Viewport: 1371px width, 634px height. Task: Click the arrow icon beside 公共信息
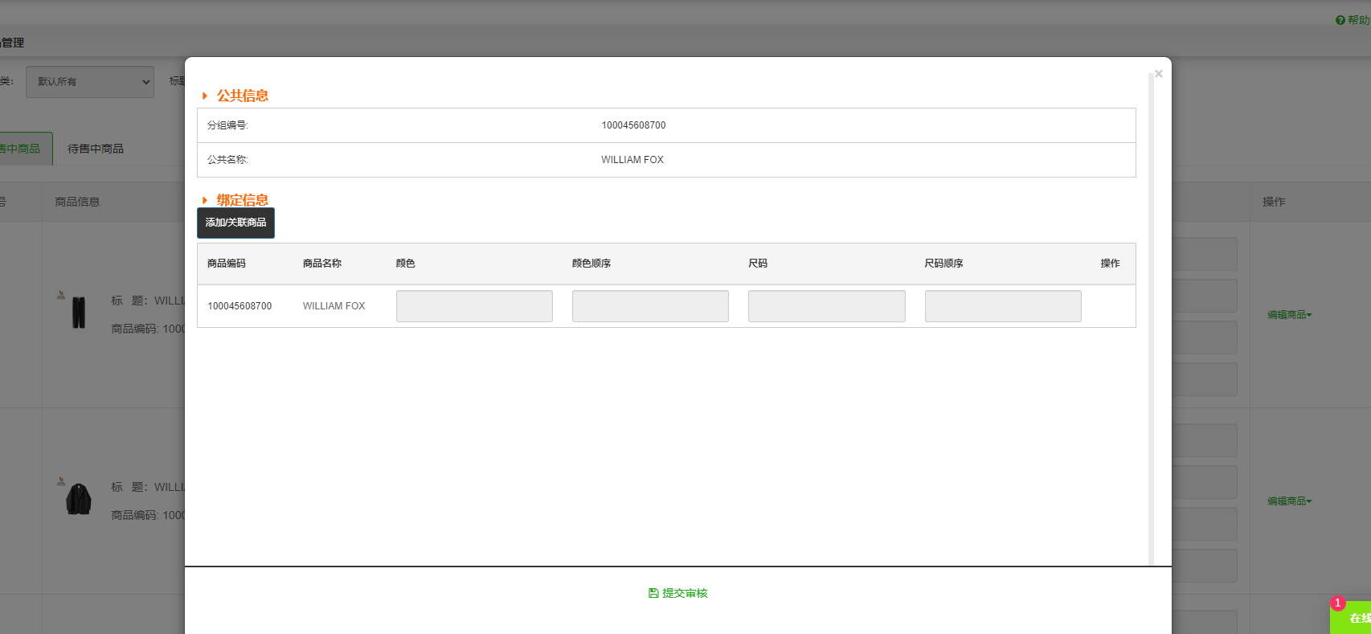click(205, 96)
